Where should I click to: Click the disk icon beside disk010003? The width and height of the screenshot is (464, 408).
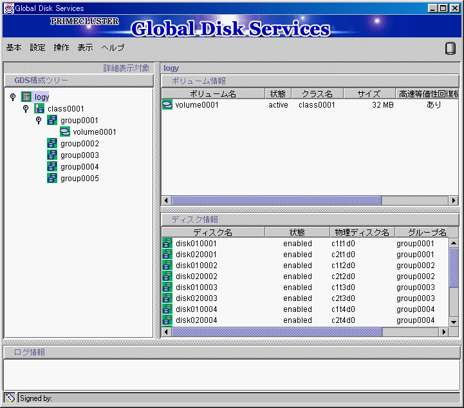167,287
